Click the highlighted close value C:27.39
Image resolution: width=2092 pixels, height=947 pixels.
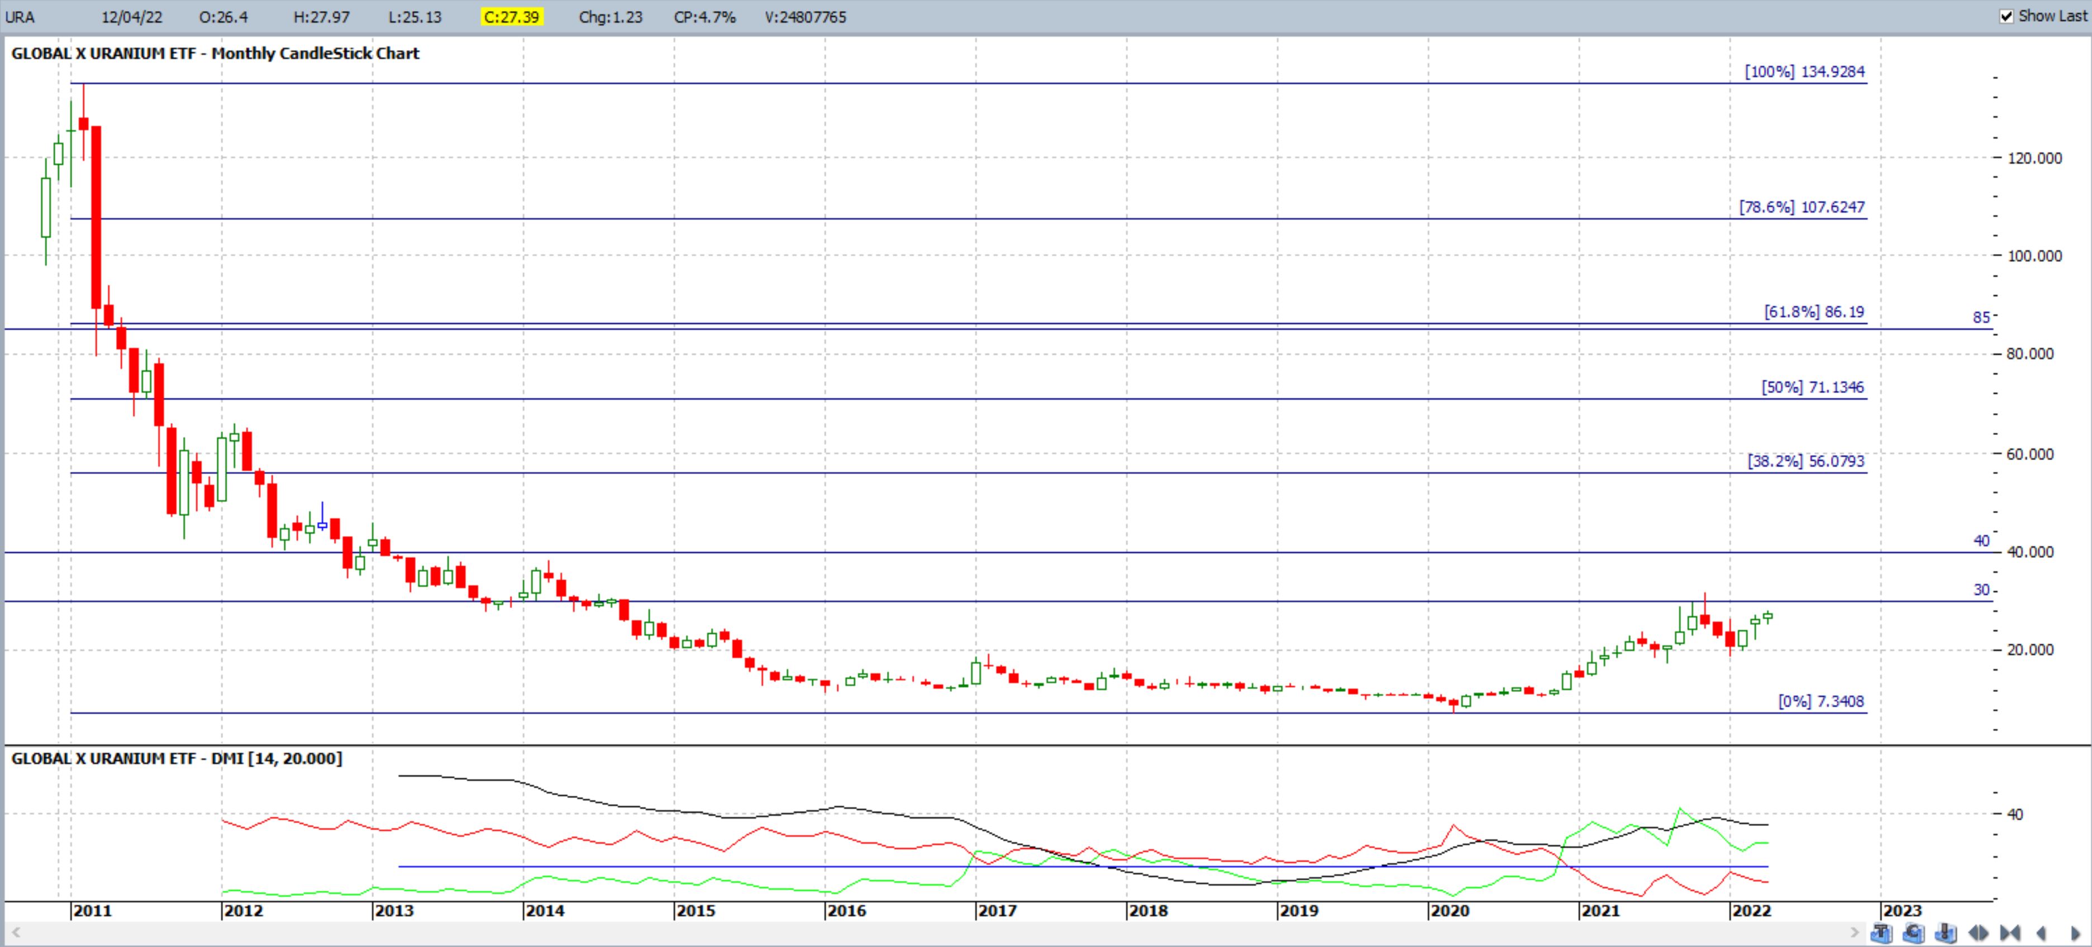tap(512, 17)
